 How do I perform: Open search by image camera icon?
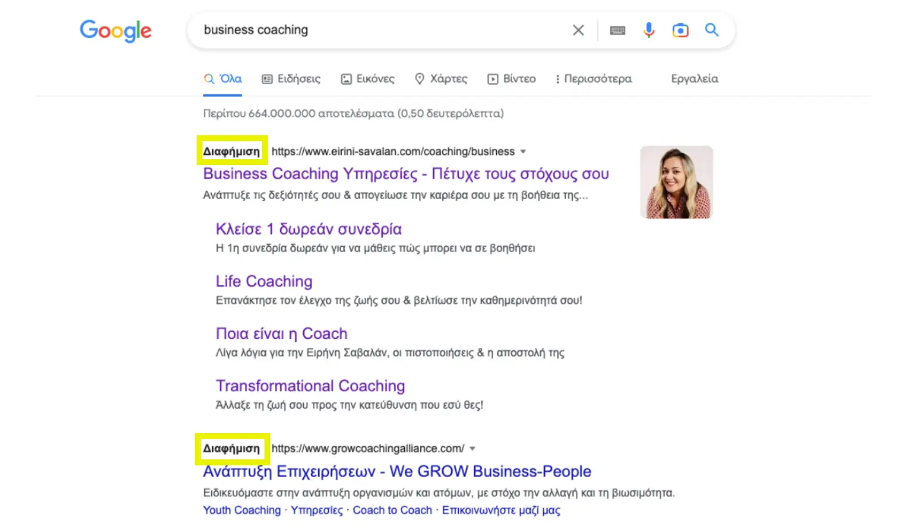(x=680, y=30)
